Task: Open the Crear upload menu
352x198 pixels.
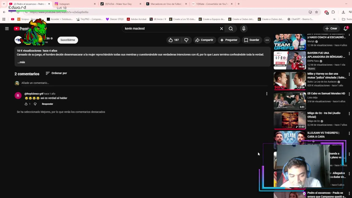Action: click(331, 29)
